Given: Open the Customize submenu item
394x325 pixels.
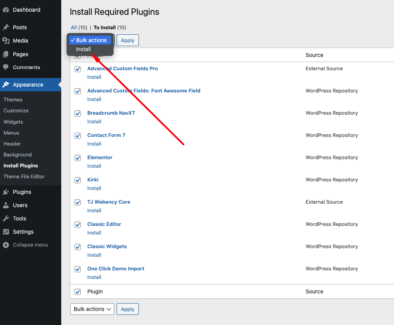Looking at the screenshot, I should [16, 110].
